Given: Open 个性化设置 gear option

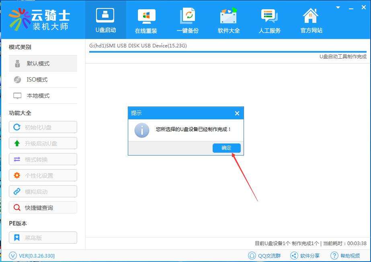Looking at the screenshot, I should tap(43, 176).
